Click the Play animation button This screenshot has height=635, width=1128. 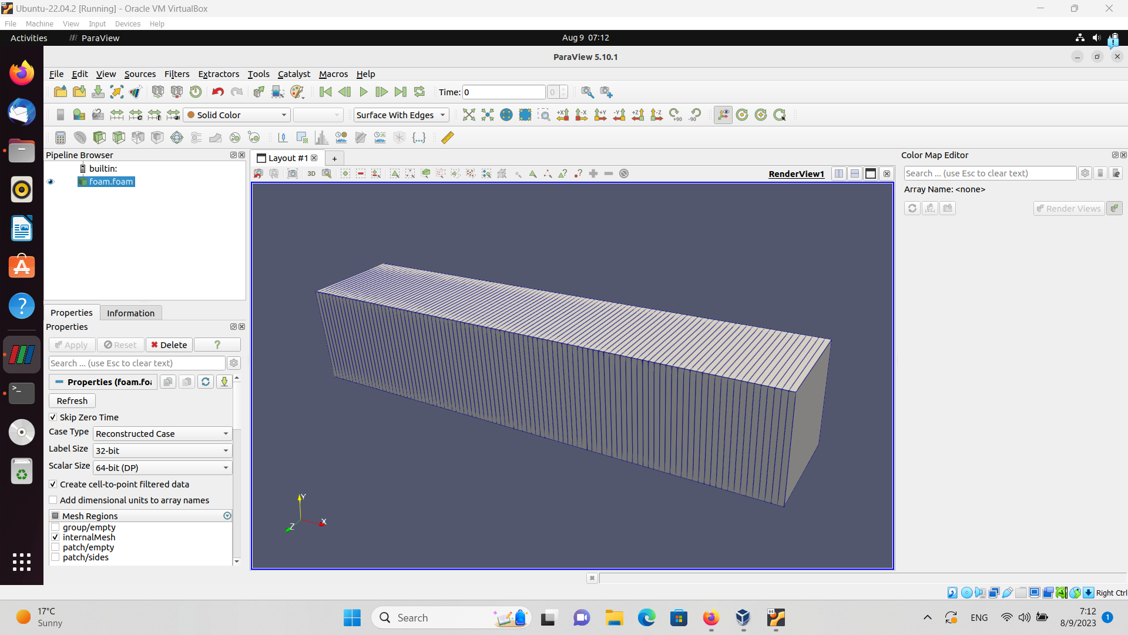click(363, 92)
